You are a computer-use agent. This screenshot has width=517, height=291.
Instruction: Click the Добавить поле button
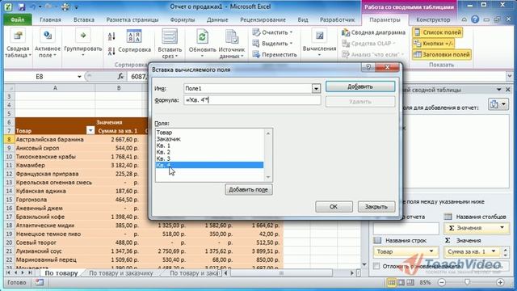tap(249, 189)
